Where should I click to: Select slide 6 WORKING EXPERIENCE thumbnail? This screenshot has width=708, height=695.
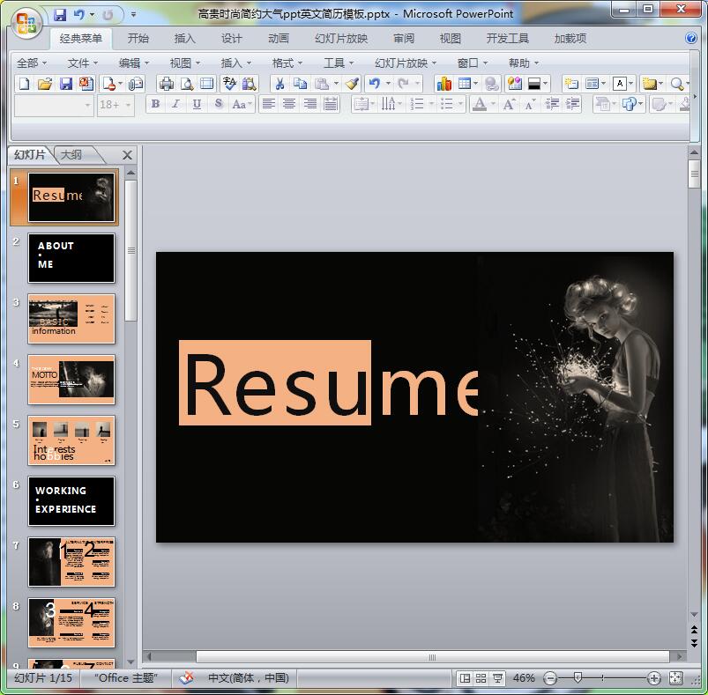[71, 501]
